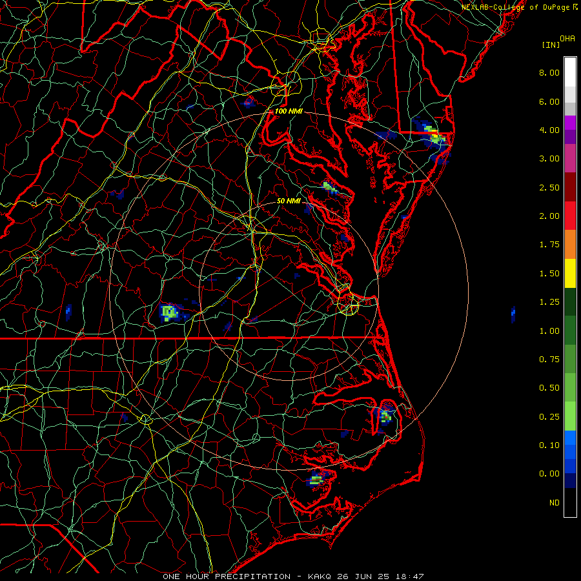Pick the darkest green swatch on the scale
The height and width of the screenshot is (581, 581).
[570, 302]
